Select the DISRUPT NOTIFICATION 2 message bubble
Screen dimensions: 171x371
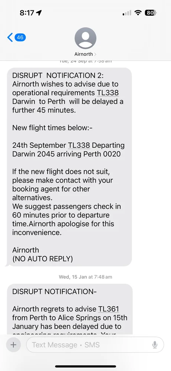coord(69,167)
